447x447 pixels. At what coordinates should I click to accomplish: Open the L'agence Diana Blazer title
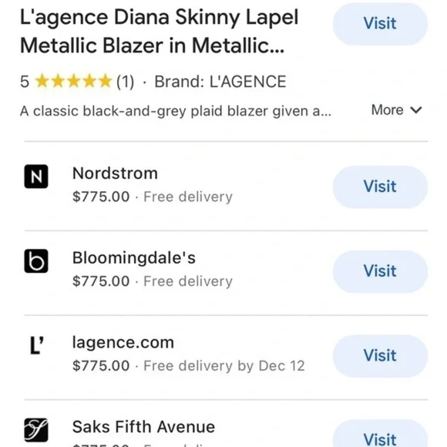159,32
